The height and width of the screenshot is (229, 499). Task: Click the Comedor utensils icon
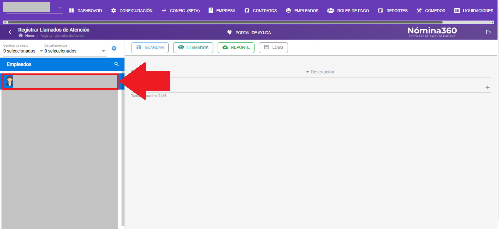click(419, 11)
